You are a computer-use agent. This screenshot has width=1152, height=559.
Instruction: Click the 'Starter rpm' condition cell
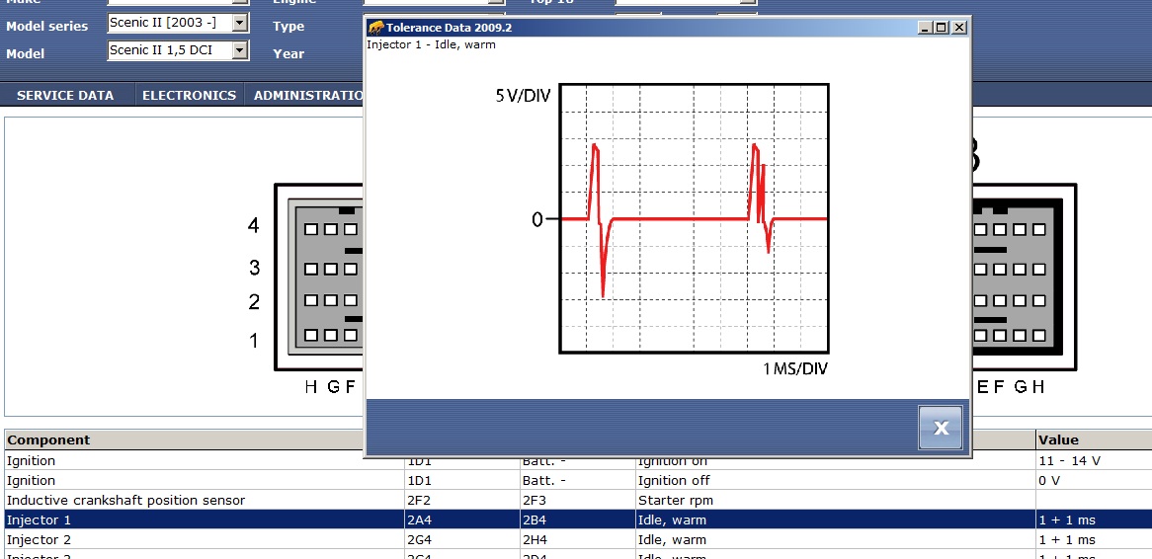(835, 500)
